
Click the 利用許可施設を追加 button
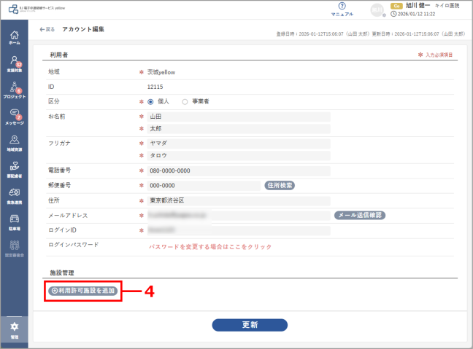83,291
